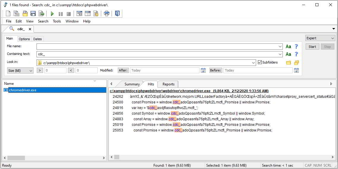Open the File menu
The height and width of the screenshot is (169, 338).
click(x=9, y=21)
